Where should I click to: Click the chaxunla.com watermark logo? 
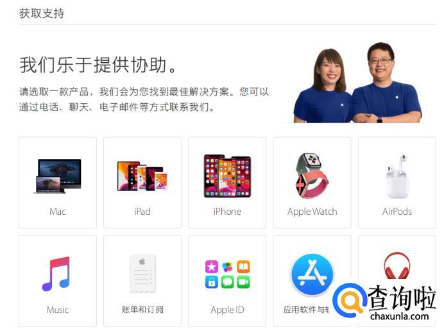tap(384, 302)
